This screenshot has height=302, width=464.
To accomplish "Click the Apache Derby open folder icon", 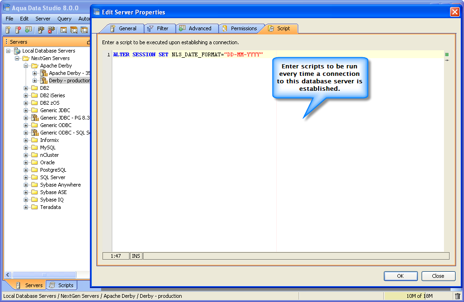I will click(x=35, y=66).
